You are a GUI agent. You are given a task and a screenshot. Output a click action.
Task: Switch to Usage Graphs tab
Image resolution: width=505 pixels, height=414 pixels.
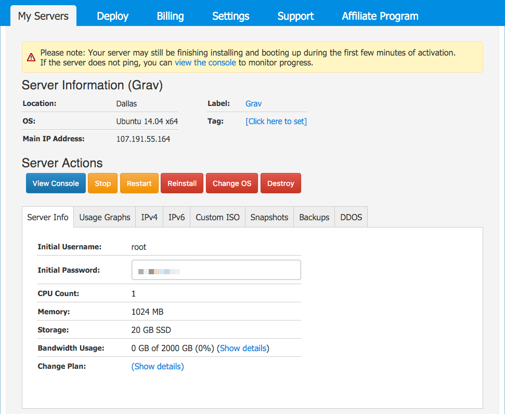[105, 217]
